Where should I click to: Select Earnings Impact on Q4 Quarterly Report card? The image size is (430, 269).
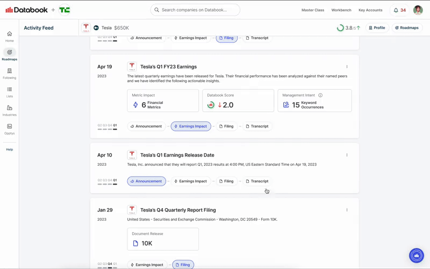pos(147,265)
